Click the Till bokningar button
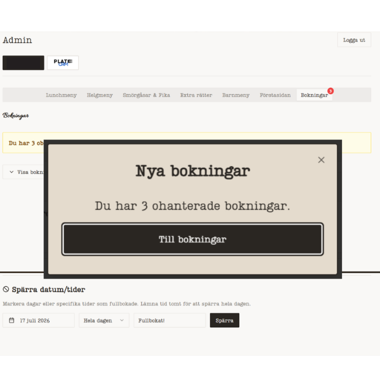Screen dimensions: 380x380 pyautogui.click(x=192, y=239)
